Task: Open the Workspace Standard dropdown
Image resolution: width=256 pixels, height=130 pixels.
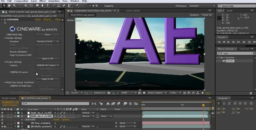Action: pyautogui.click(x=202, y=6)
